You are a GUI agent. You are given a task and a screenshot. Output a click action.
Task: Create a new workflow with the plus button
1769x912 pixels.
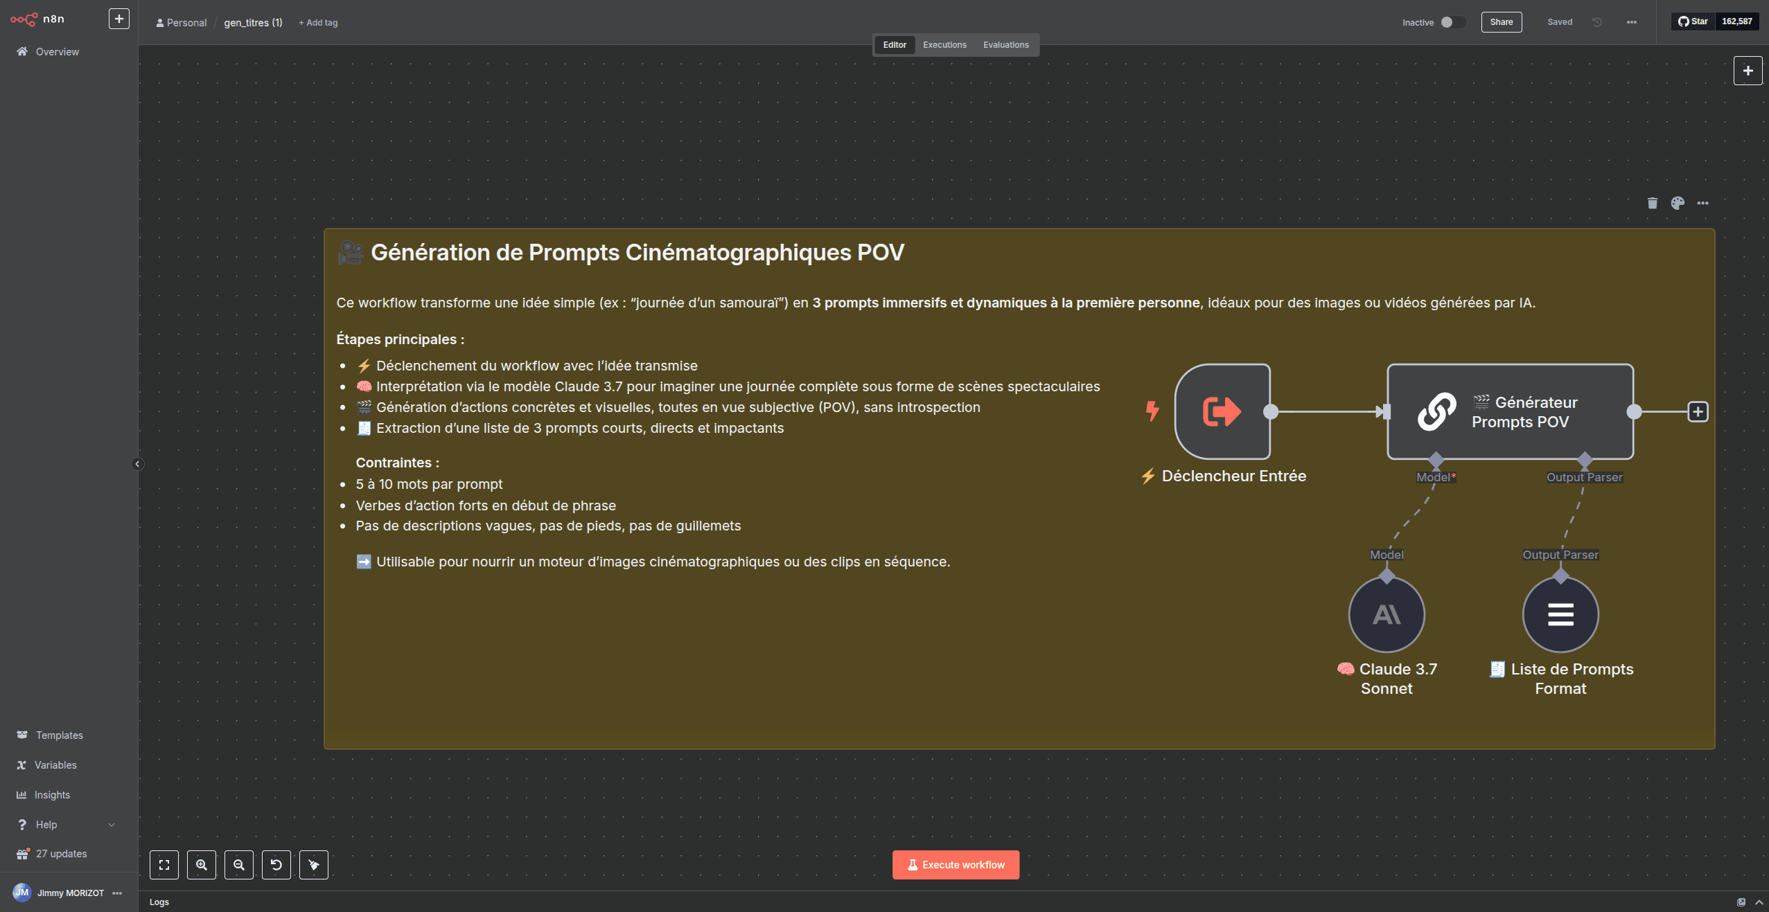(118, 18)
